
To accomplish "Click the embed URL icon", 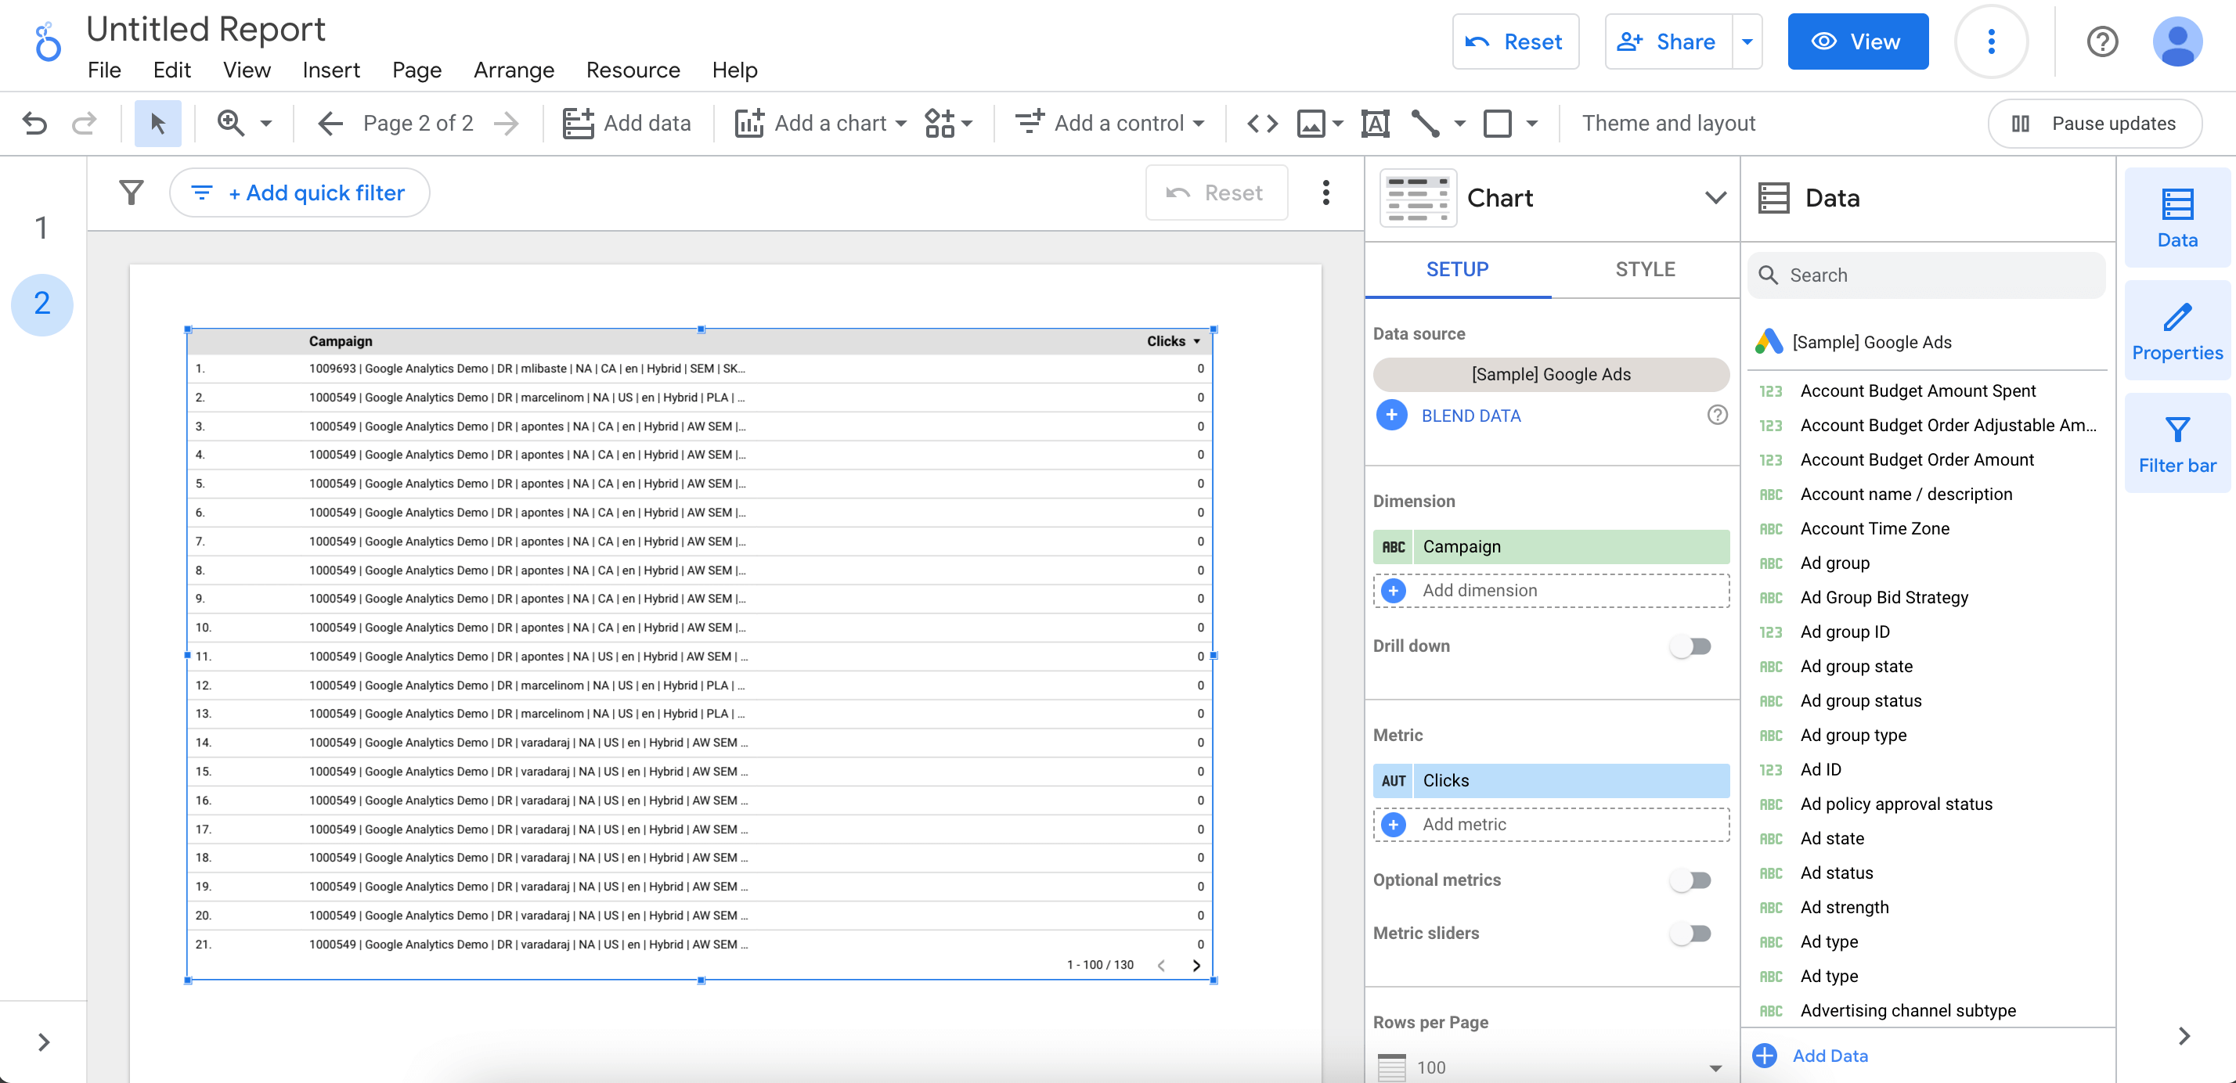I will coord(1263,123).
